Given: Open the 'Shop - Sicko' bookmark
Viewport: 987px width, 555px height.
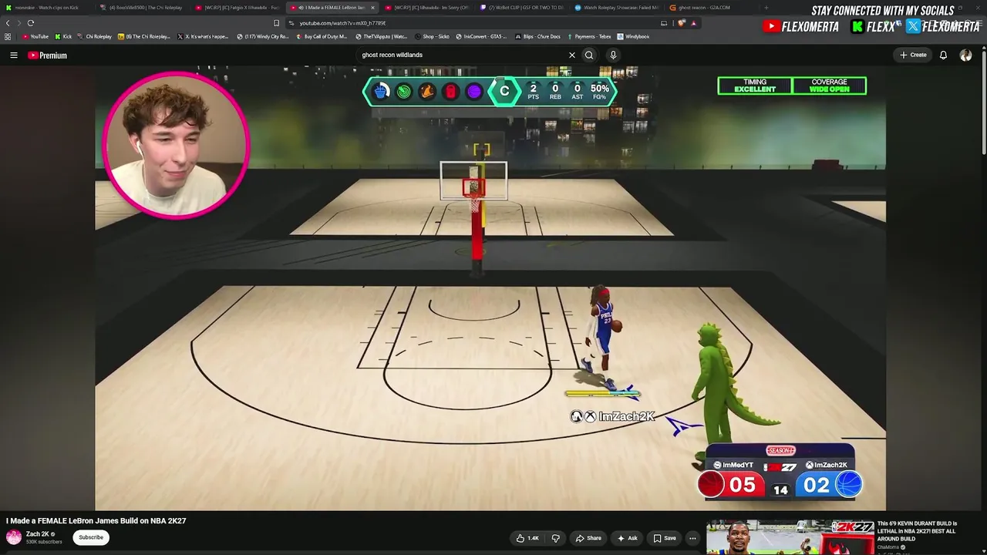Looking at the screenshot, I should click(432, 36).
